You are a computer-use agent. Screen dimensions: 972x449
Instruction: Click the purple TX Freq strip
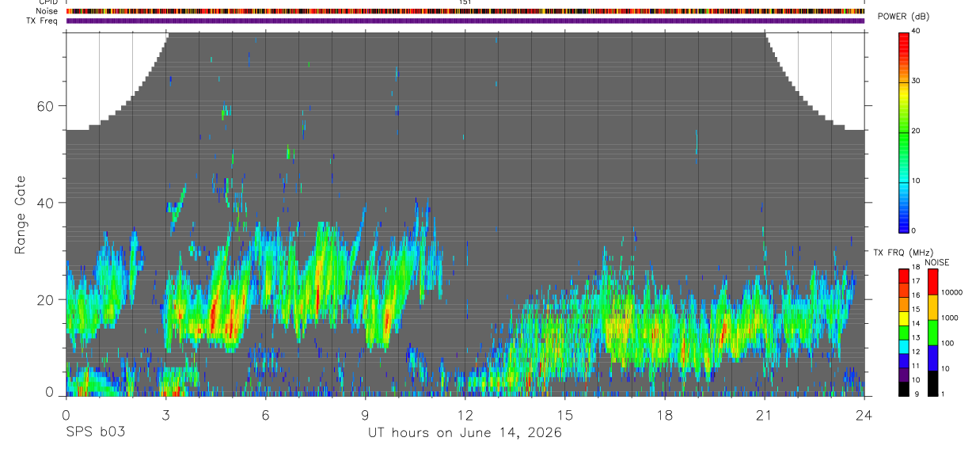465,21
